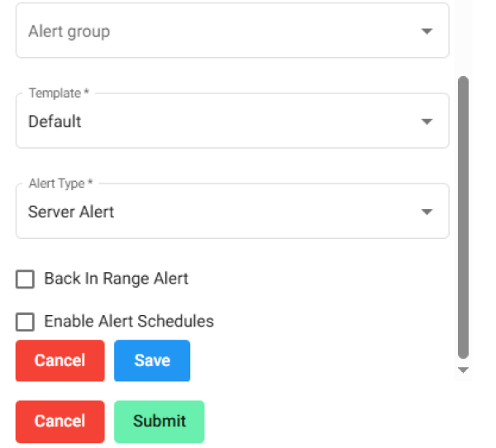
Task: Click the "Server Alert" selected value text
Action: 71,212
